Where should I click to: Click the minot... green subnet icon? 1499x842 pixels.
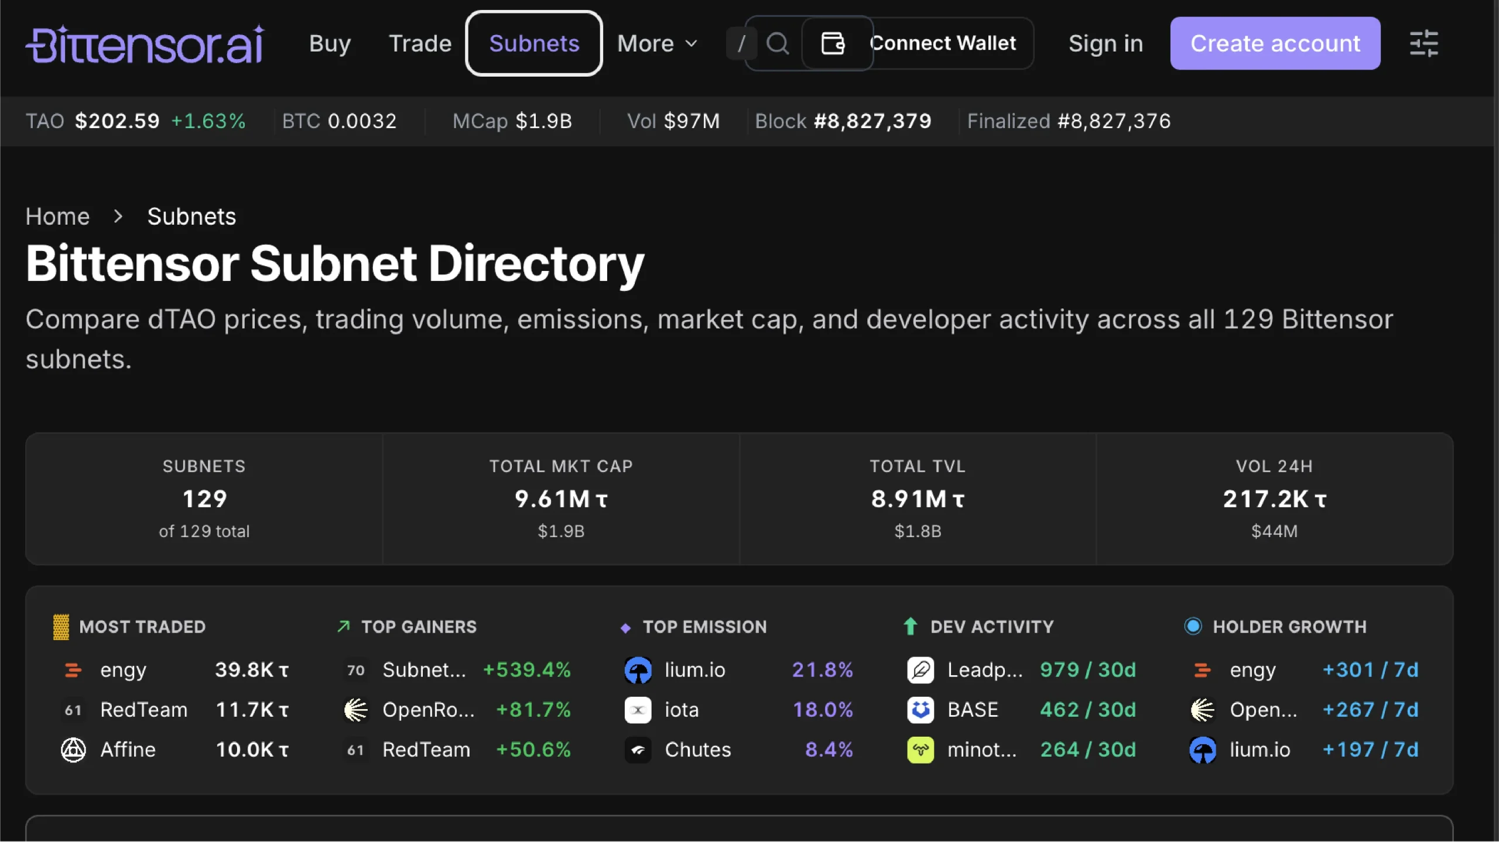(920, 750)
